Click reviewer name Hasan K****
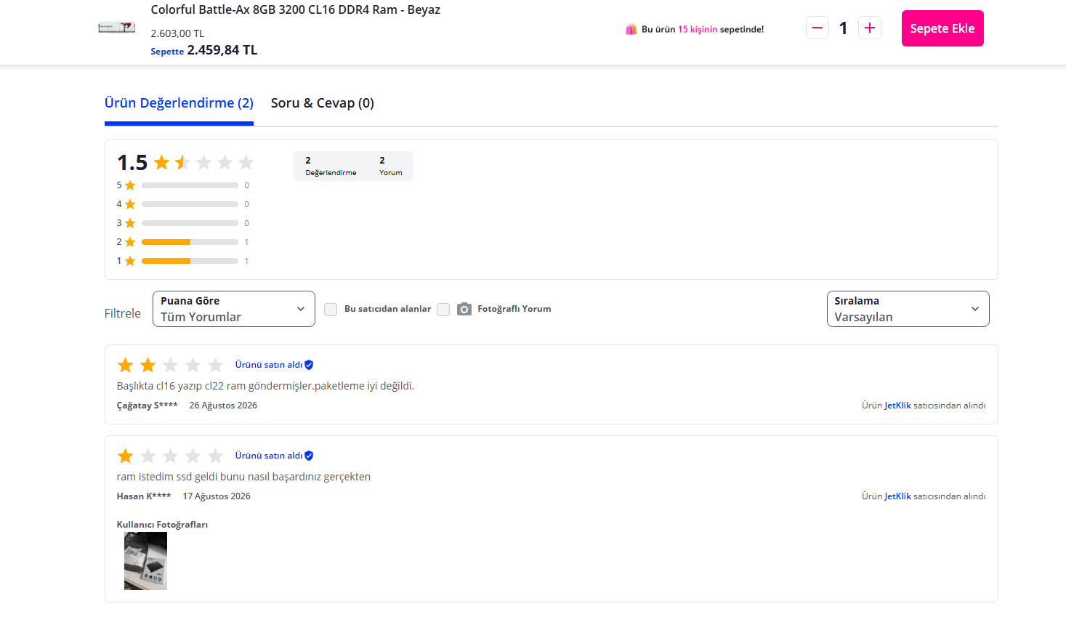This screenshot has height=625, width=1066. point(144,496)
